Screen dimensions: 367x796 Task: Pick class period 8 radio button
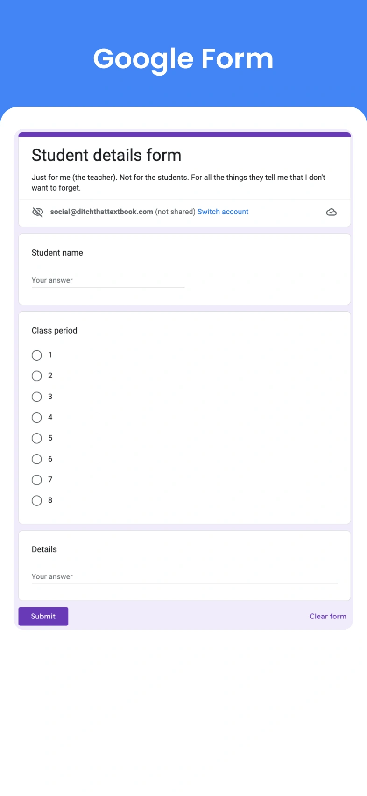[37, 501]
